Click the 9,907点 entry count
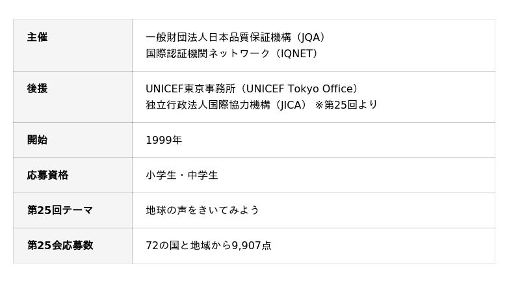This screenshot has height=283, width=520. pos(252,246)
